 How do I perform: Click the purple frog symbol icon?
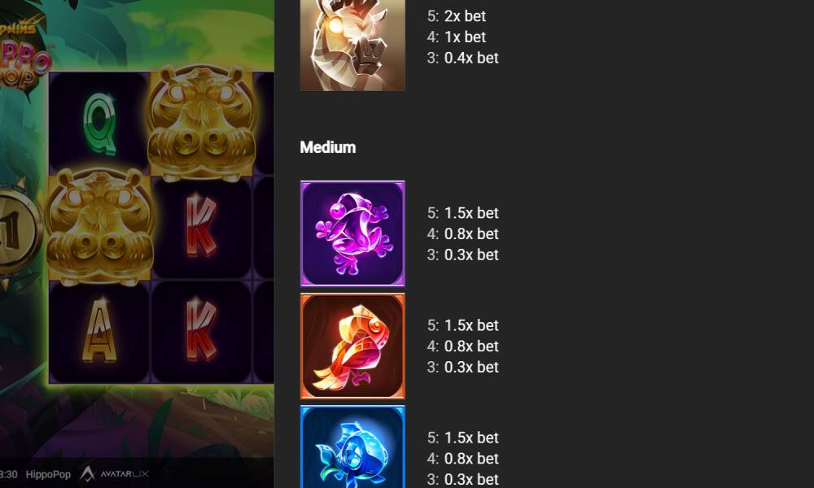point(352,233)
